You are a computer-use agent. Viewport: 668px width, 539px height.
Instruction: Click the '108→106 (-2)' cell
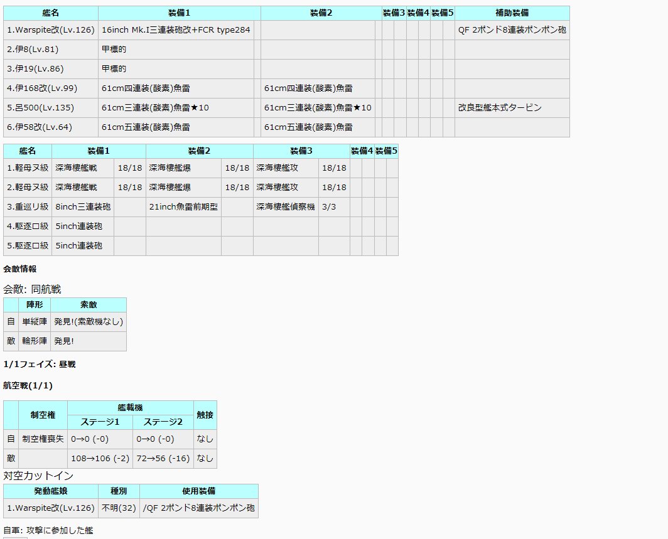click(100, 459)
